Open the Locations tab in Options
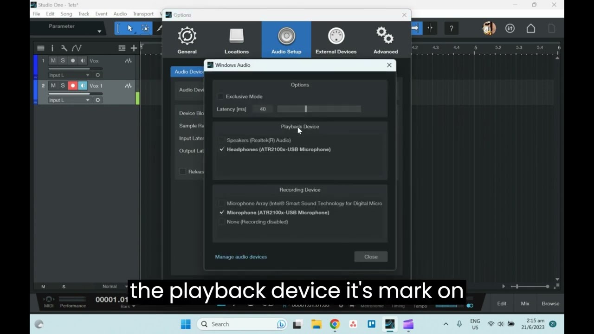Image resolution: width=594 pixels, height=334 pixels. [x=237, y=40]
